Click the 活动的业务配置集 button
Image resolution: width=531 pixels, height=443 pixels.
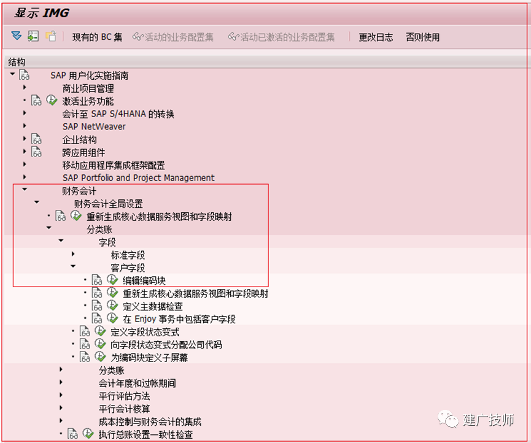tap(173, 37)
